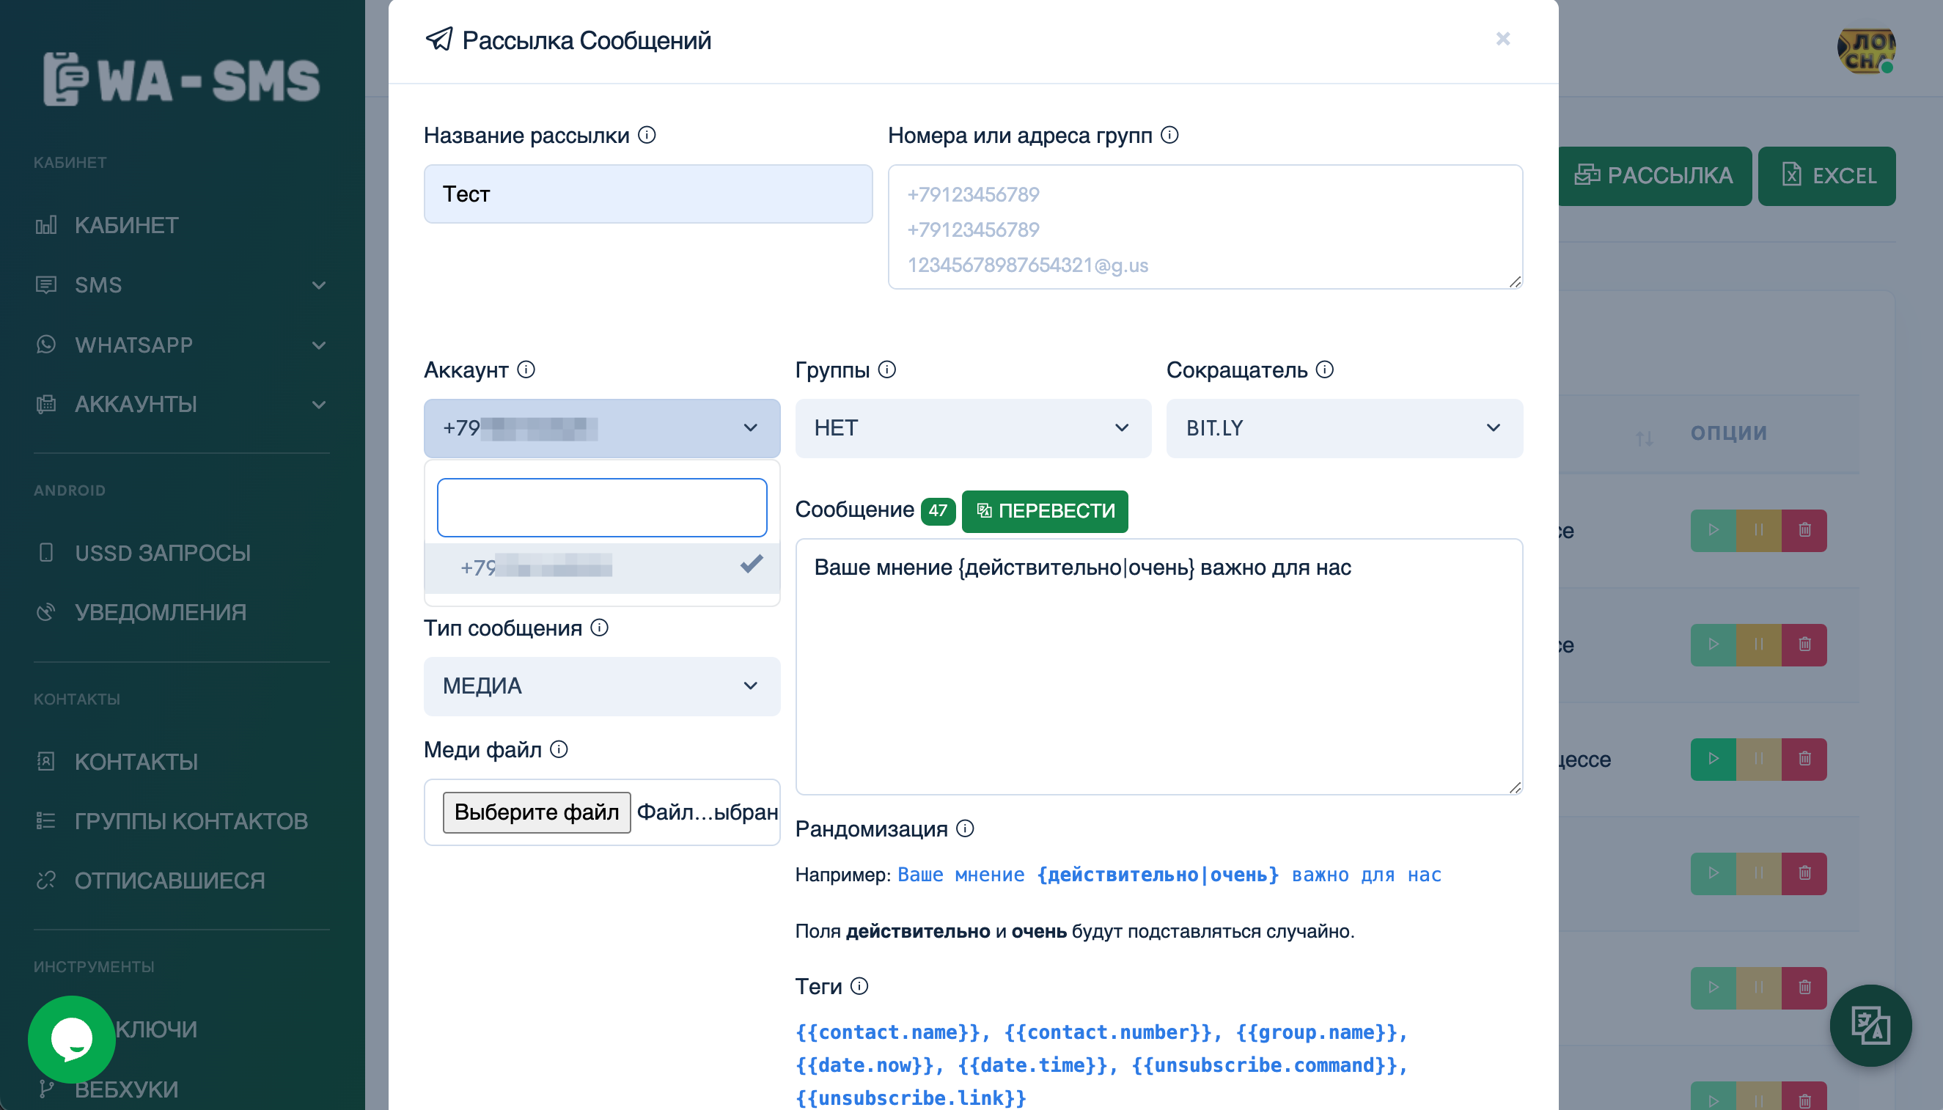The image size is (1943, 1110).
Task: Click the ПЕРЕВЕСТИ button
Action: [x=1044, y=511]
